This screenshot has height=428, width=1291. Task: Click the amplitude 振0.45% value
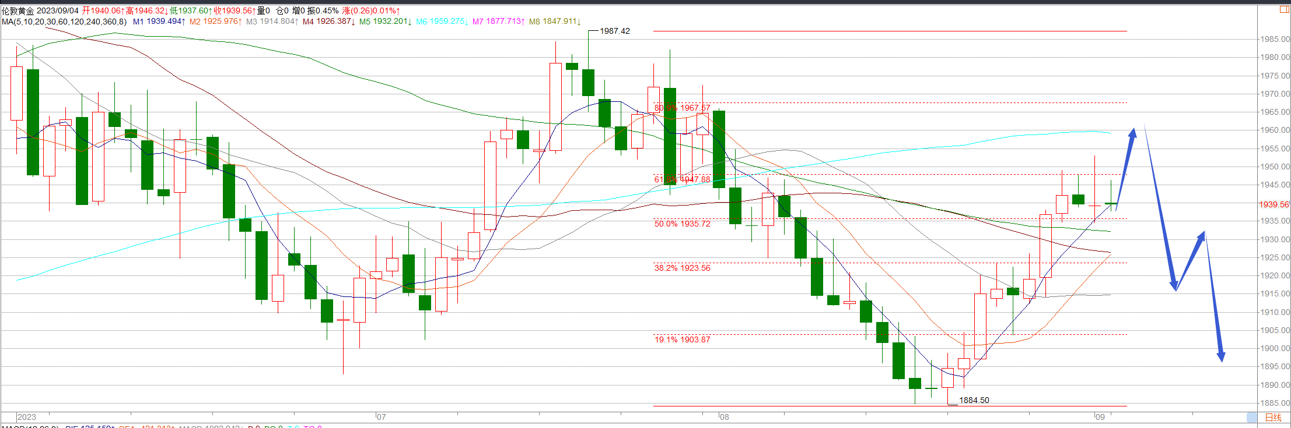323,10
